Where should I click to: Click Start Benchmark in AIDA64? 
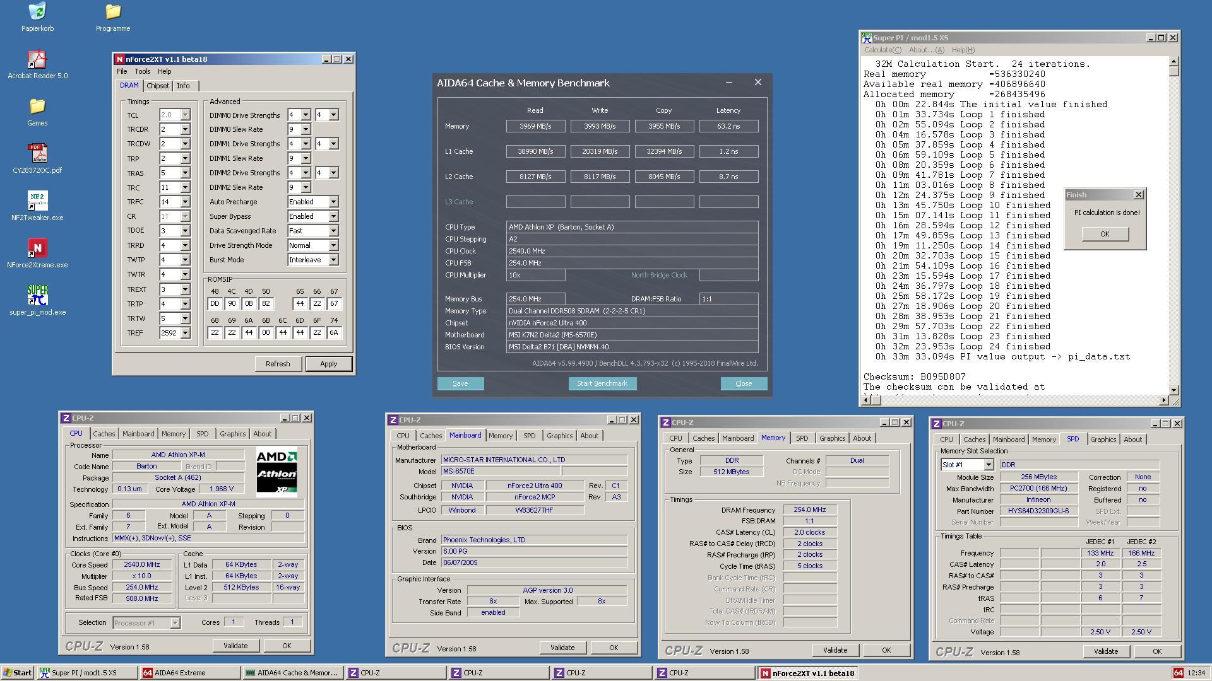pos(602,383)
